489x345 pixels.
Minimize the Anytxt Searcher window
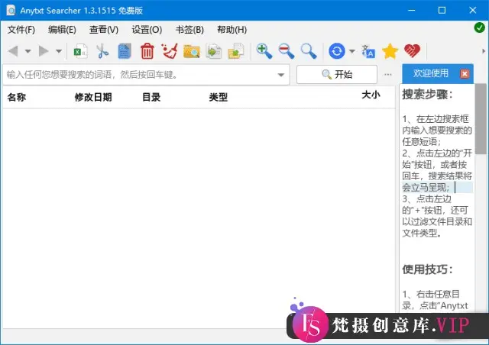(x=412, y=10)
